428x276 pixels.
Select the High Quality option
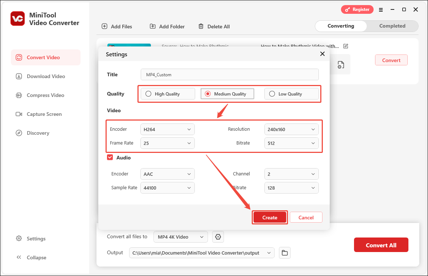pyautogui.click(x=168, y=94)
